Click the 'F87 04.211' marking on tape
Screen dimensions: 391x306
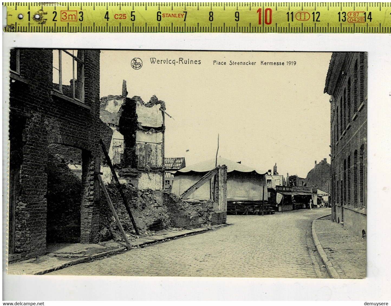356,17
